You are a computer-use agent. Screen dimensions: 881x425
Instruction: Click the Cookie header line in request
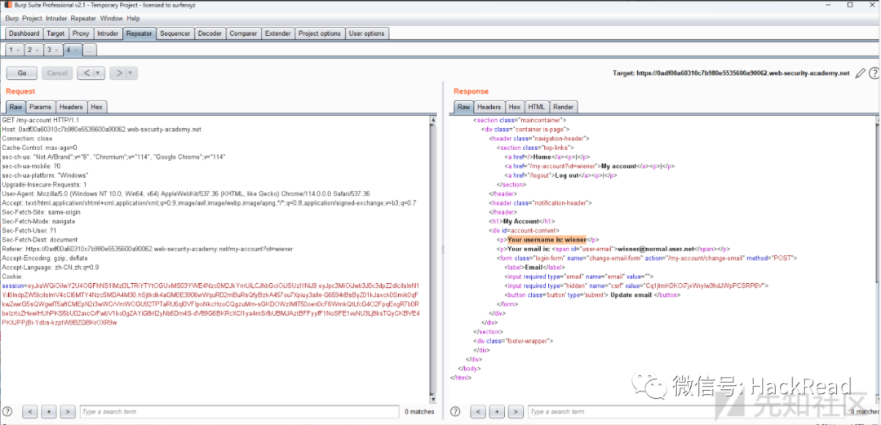(13, 277)
